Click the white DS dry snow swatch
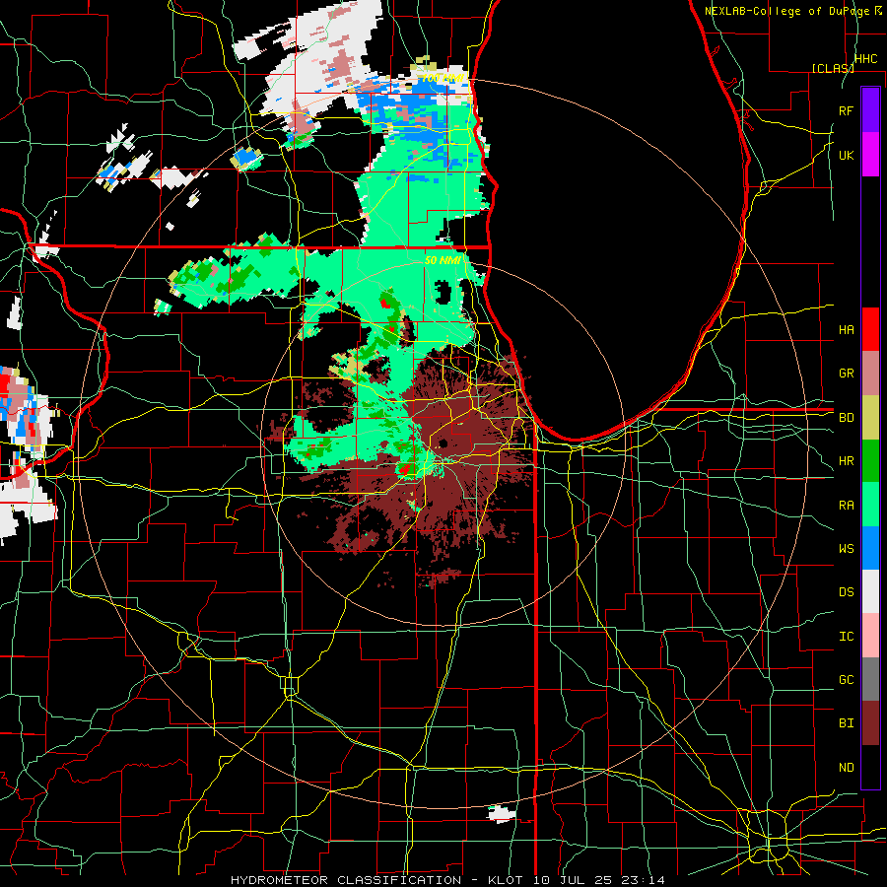The image size is (887, 887). point(870,591)
